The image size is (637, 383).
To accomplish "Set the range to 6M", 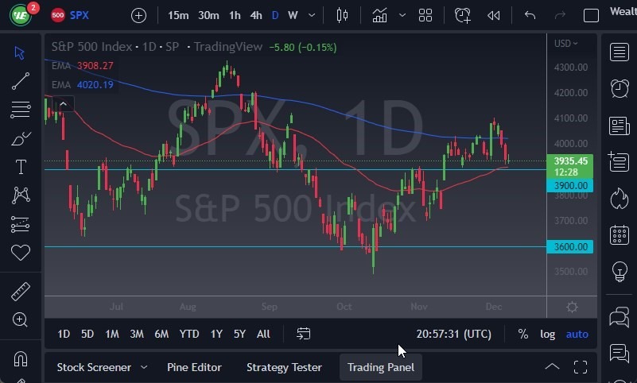I will click(x=161, y=334).
